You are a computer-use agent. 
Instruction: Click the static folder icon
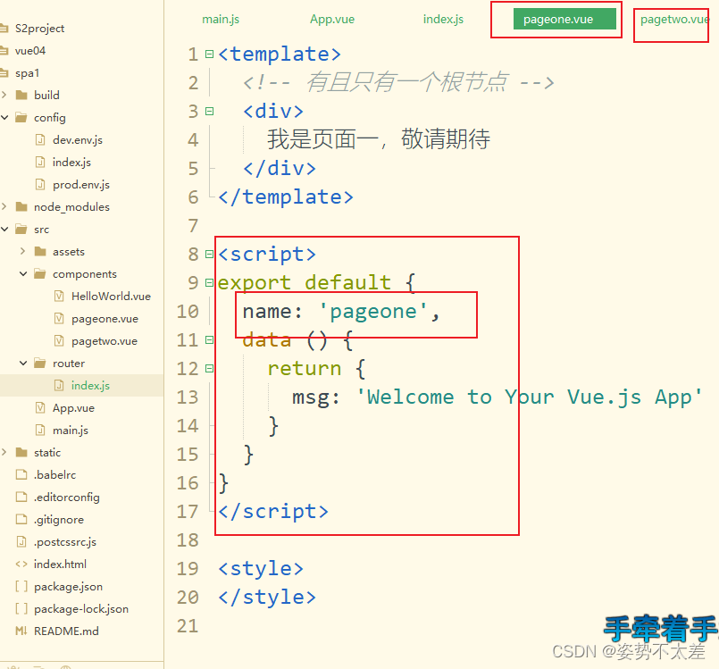21,453
